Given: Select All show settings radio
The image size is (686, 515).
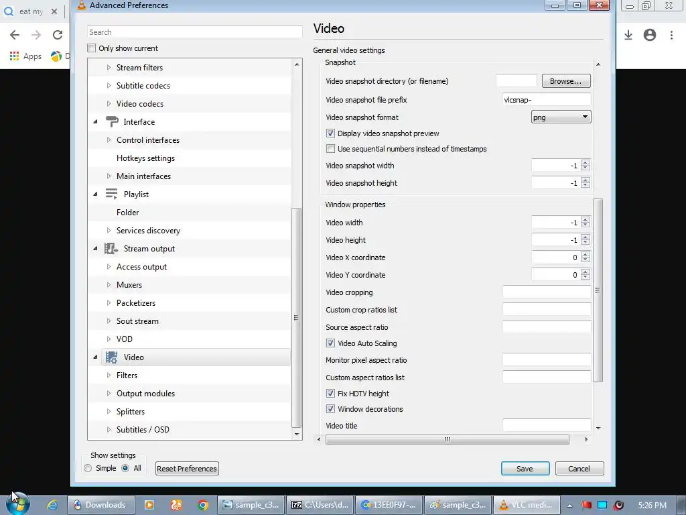Looking at the screenshot, I should tap(125, 468).
